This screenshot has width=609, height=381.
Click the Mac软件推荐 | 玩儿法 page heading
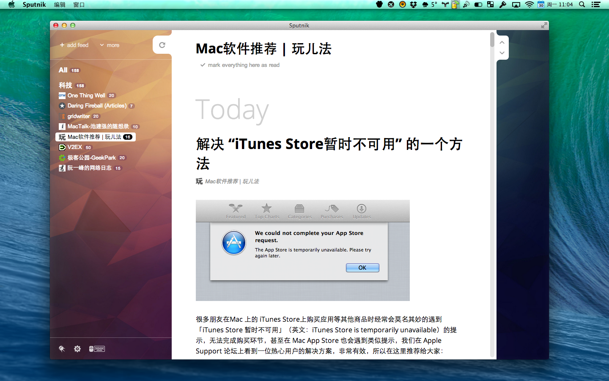263,49
